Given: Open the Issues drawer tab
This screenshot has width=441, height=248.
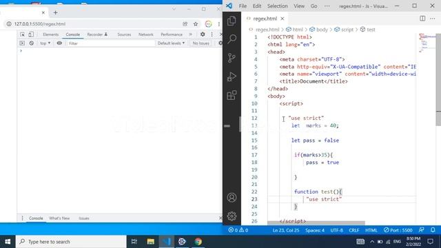Looking at the screenshot, I should [x=84, y=218].
